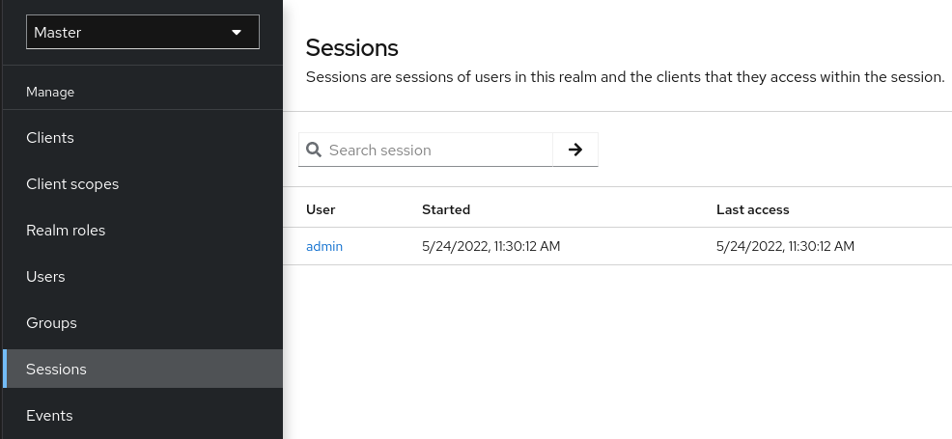Click the Sessions page heading
This screenshot has height=439, width=952.
352,47
